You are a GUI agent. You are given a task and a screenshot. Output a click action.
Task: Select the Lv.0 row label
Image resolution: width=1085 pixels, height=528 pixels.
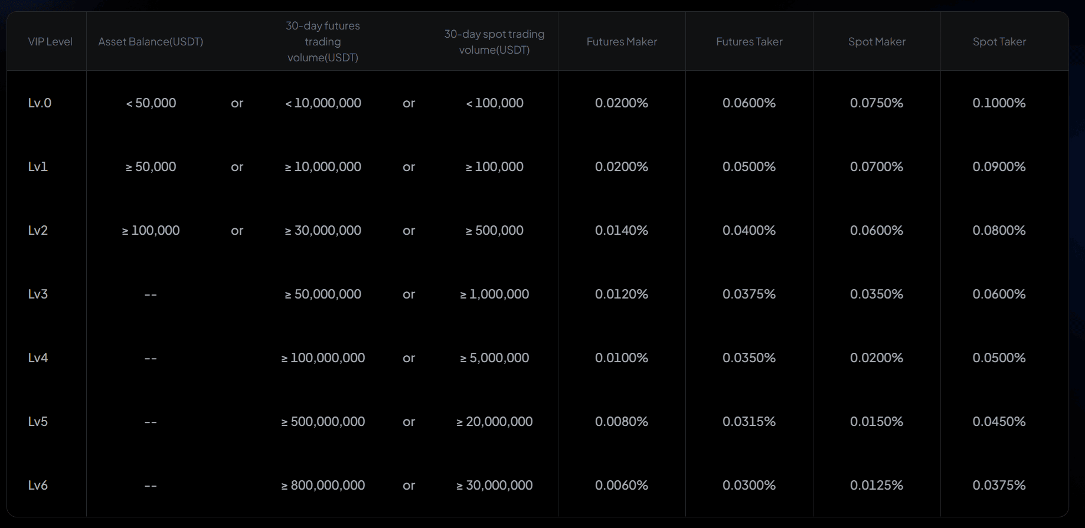tap(40, 103)
